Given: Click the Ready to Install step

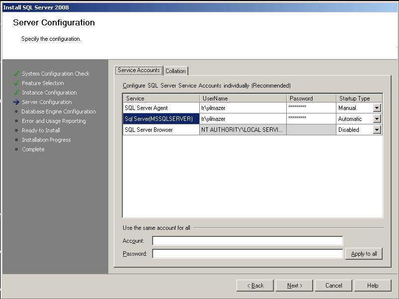Looking at the screenshot, I should point(41,130).
